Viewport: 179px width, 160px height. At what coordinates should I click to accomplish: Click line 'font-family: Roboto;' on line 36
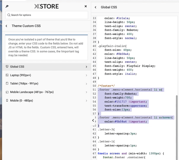[122, 30]
